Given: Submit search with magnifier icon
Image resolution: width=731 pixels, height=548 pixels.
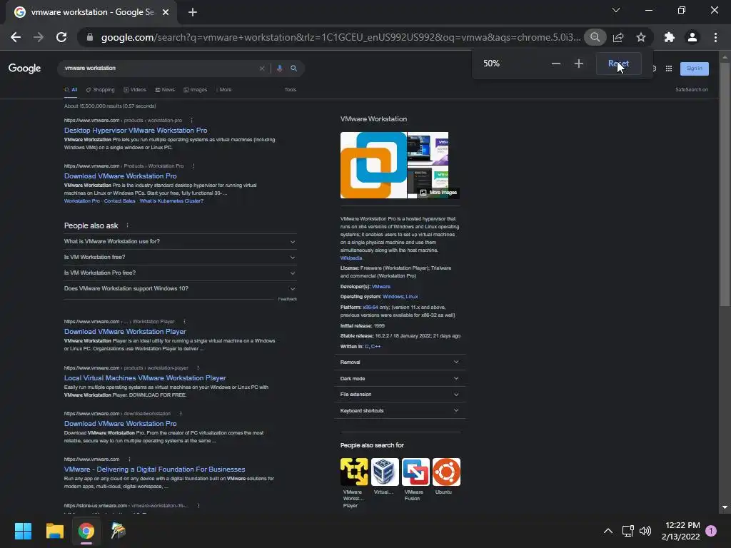Looking at the screenshot, I should coord(293,68).
